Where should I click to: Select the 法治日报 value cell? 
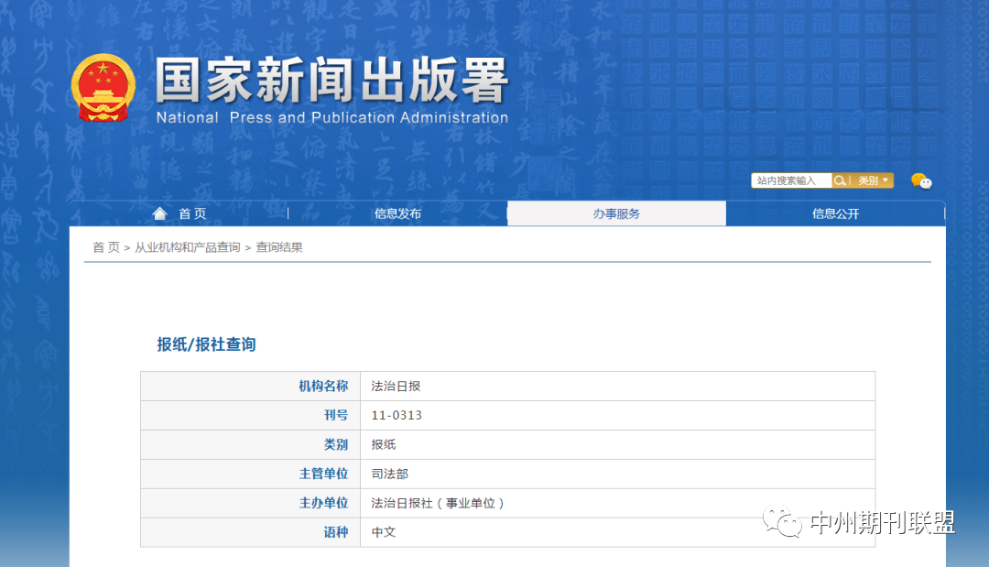click(617, 386)
